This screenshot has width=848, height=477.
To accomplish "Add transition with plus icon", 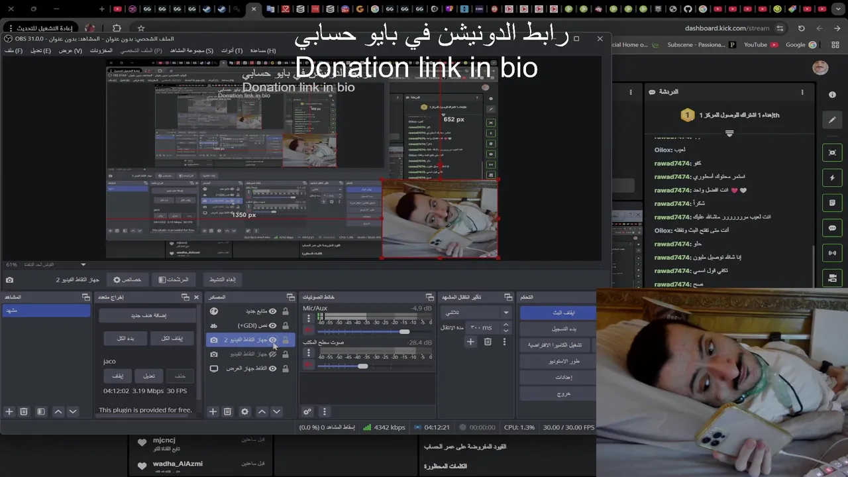I will [470, 342].
